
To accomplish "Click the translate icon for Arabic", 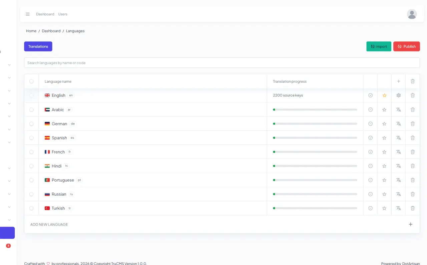I will [x=398, y=109].
